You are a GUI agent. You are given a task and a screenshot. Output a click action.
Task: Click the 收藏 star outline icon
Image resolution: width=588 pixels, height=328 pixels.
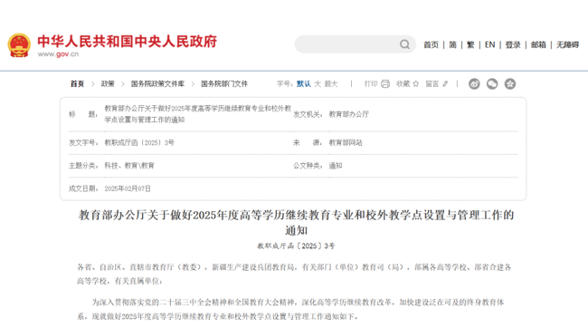(x=416, y=83)
